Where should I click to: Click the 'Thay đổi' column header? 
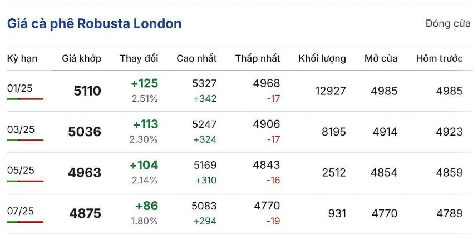pyautogui.click(x=139, y=58)
